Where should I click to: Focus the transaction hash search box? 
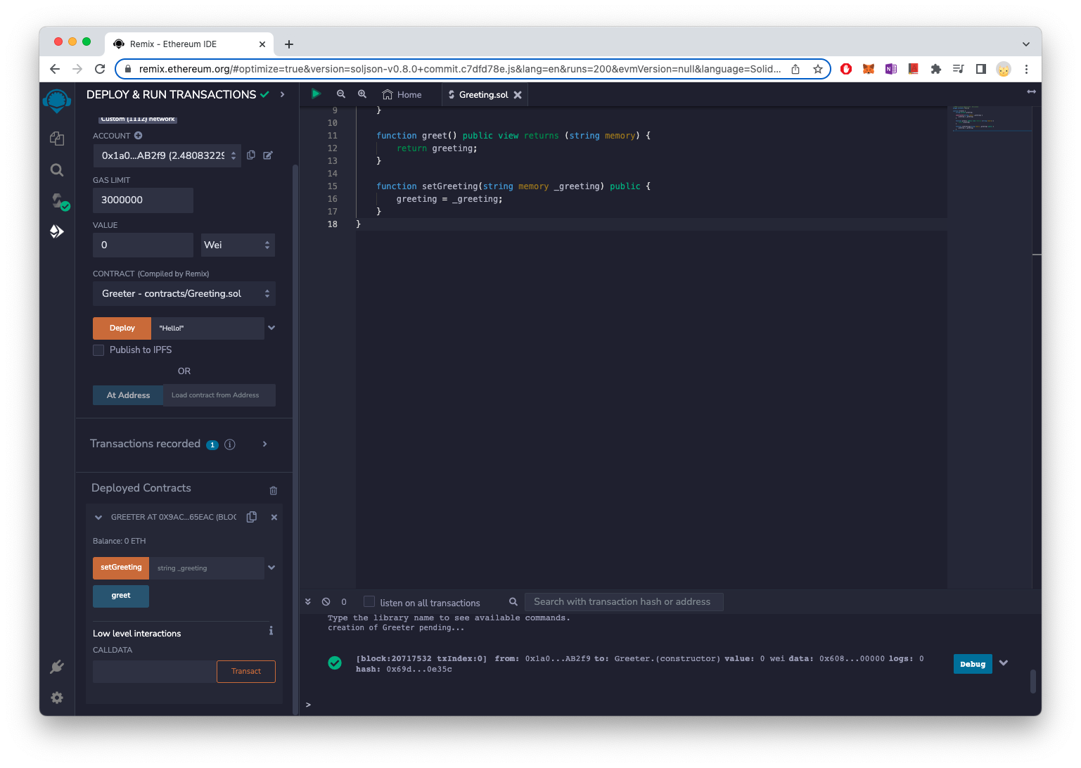(624, 602)
